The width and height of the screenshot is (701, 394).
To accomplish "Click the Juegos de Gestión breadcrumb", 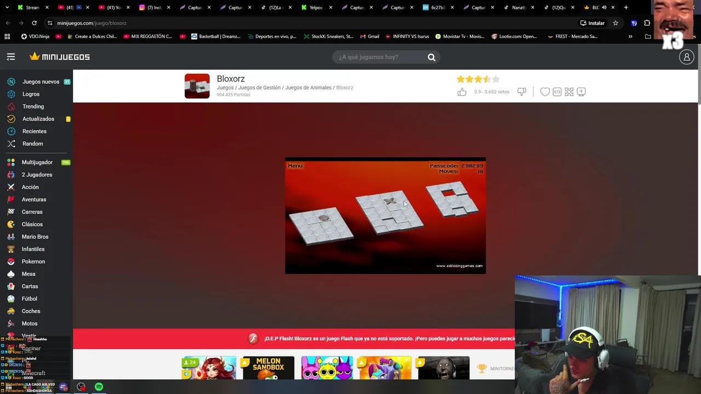I will 259,88.
